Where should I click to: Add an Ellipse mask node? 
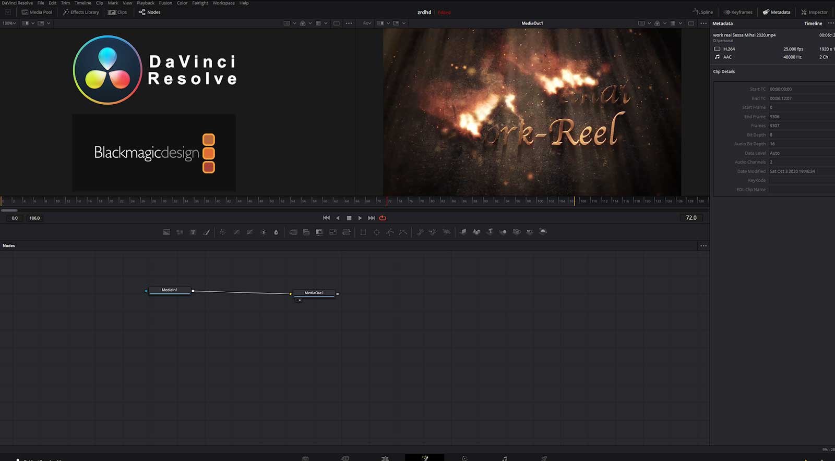(x=376, y=232)
